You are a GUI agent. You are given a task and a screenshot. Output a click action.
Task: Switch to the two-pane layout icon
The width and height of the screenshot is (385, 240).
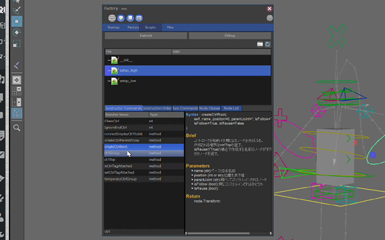17,102
